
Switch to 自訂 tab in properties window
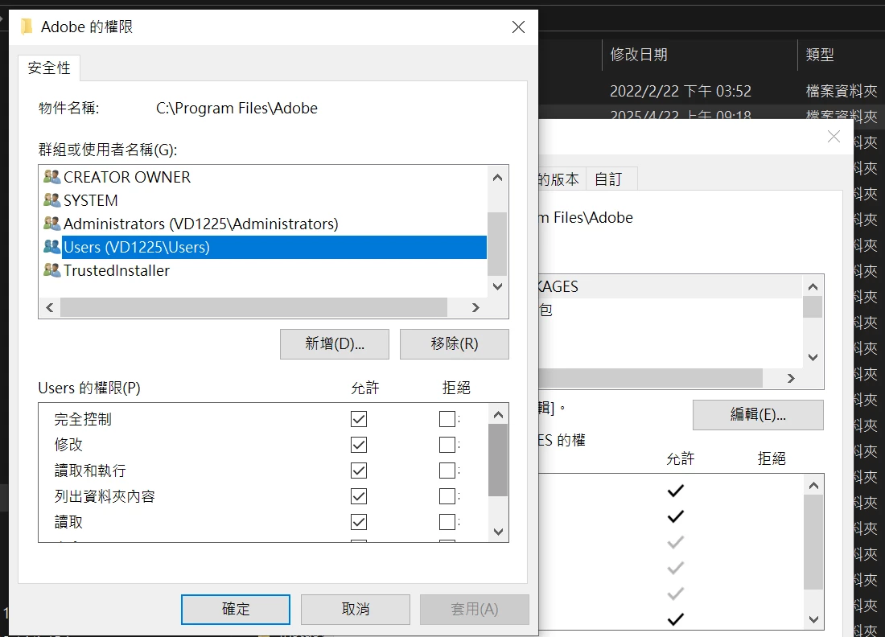(x=611, y=179)
